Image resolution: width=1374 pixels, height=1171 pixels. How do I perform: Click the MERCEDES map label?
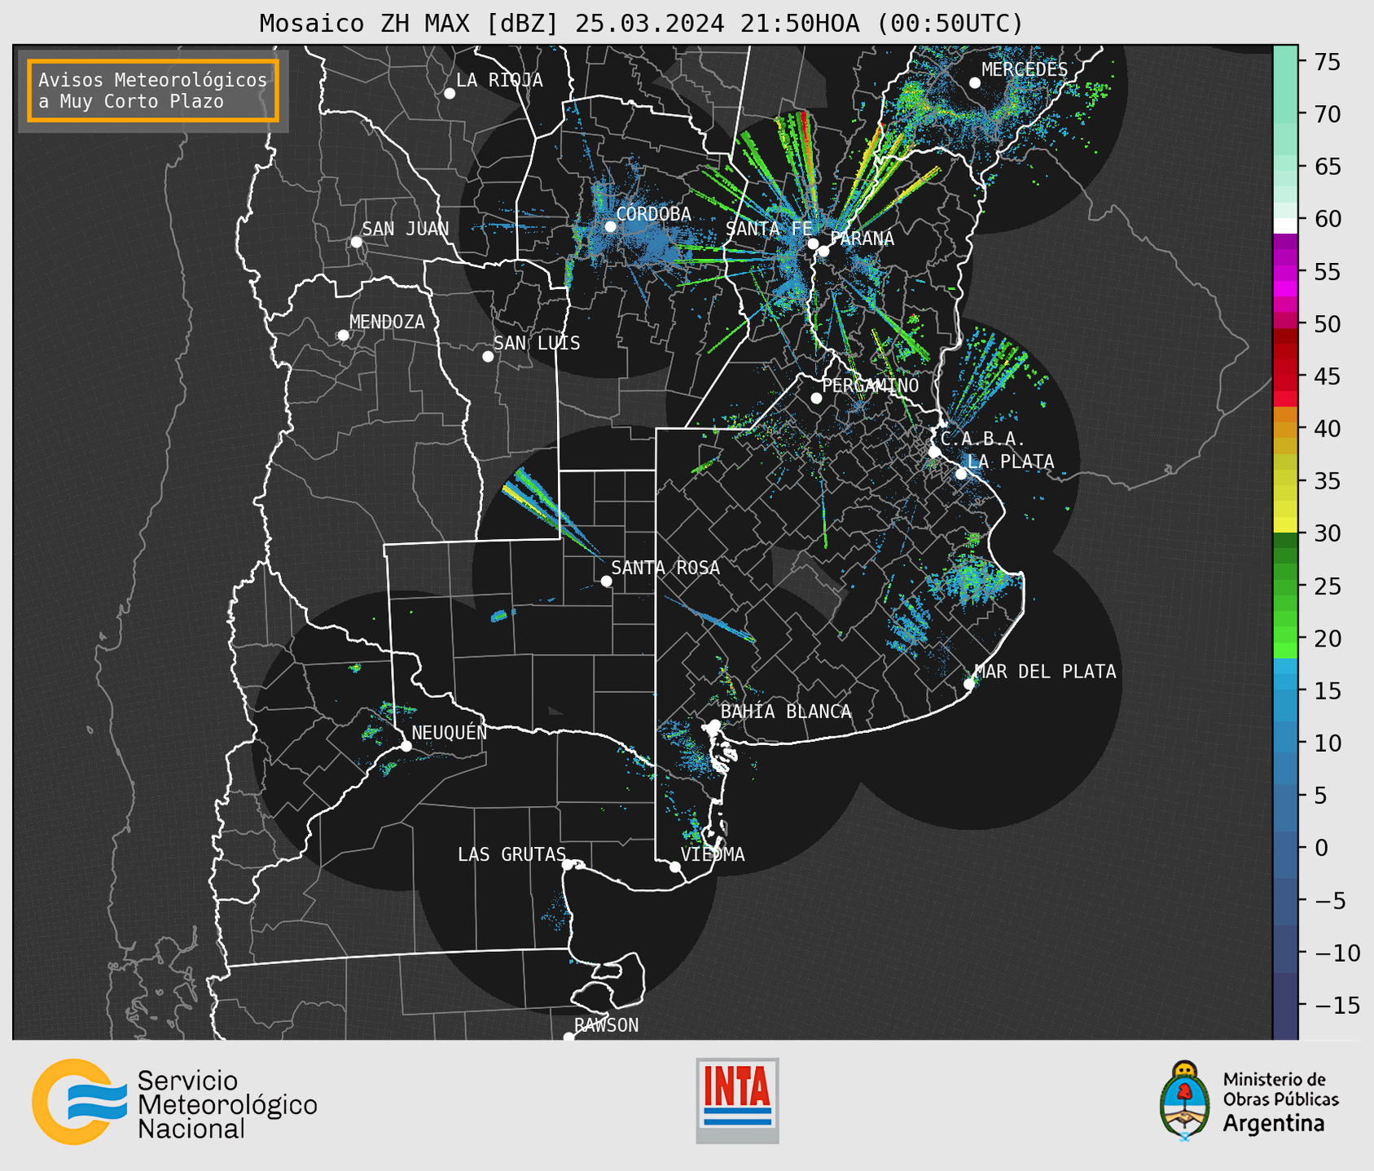point(1024,70)
